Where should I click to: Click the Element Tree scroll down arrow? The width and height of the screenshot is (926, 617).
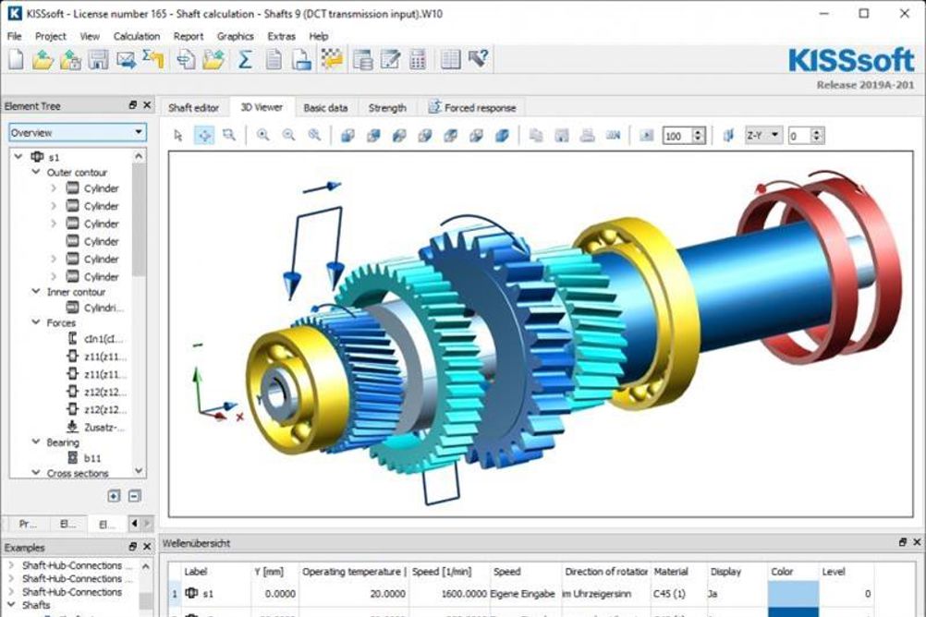pos(139,471)
